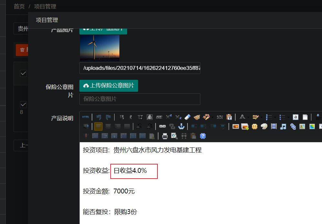This screenshot has width=322, height=224.
Task: Open 项目管理 breadcrumb link
Action: (x=45, y=6)
